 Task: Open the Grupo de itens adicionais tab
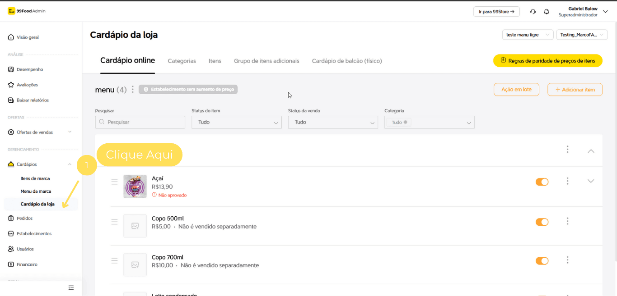point(266,61)
